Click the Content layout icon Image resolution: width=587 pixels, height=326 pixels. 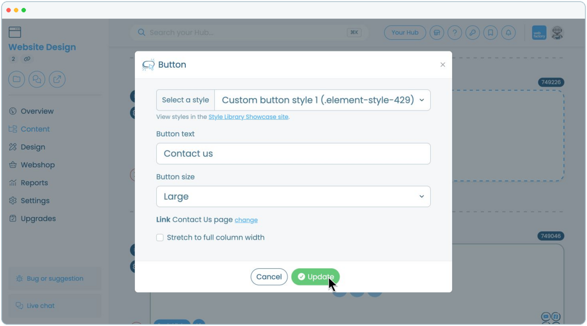pyautogui.click(x=13, y=129)
